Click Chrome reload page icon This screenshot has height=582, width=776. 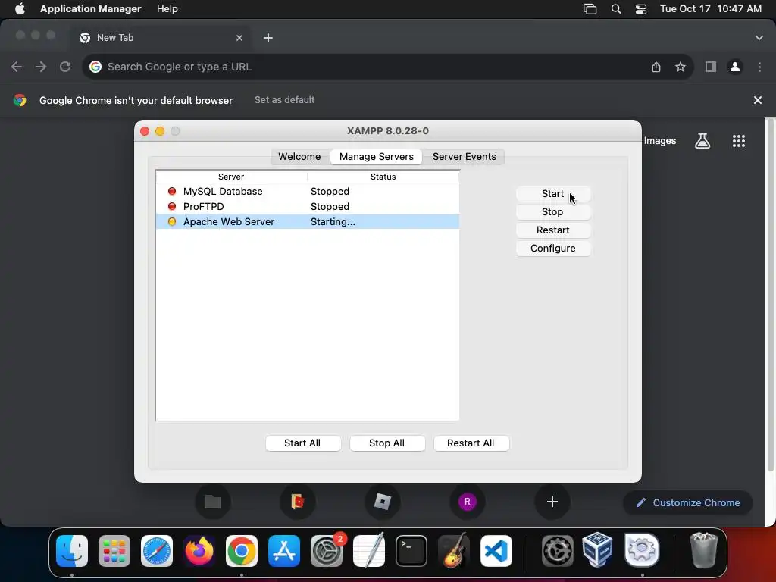click(x=65, y=67)
